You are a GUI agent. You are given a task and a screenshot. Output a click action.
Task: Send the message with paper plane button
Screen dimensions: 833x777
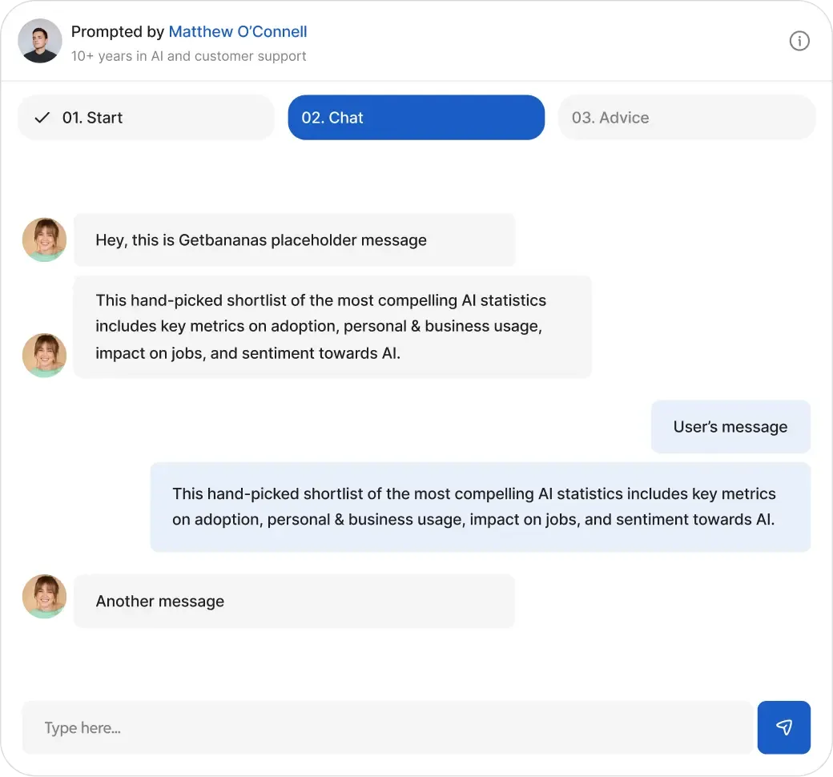click(x=783, y=727)
